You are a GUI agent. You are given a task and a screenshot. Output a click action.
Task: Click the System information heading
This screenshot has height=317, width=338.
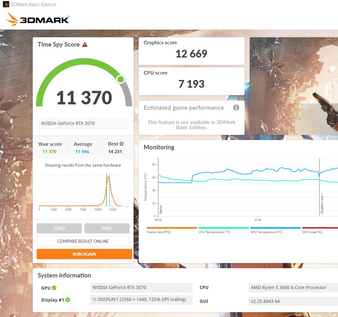pyautogui.click(x=65, y=275)
